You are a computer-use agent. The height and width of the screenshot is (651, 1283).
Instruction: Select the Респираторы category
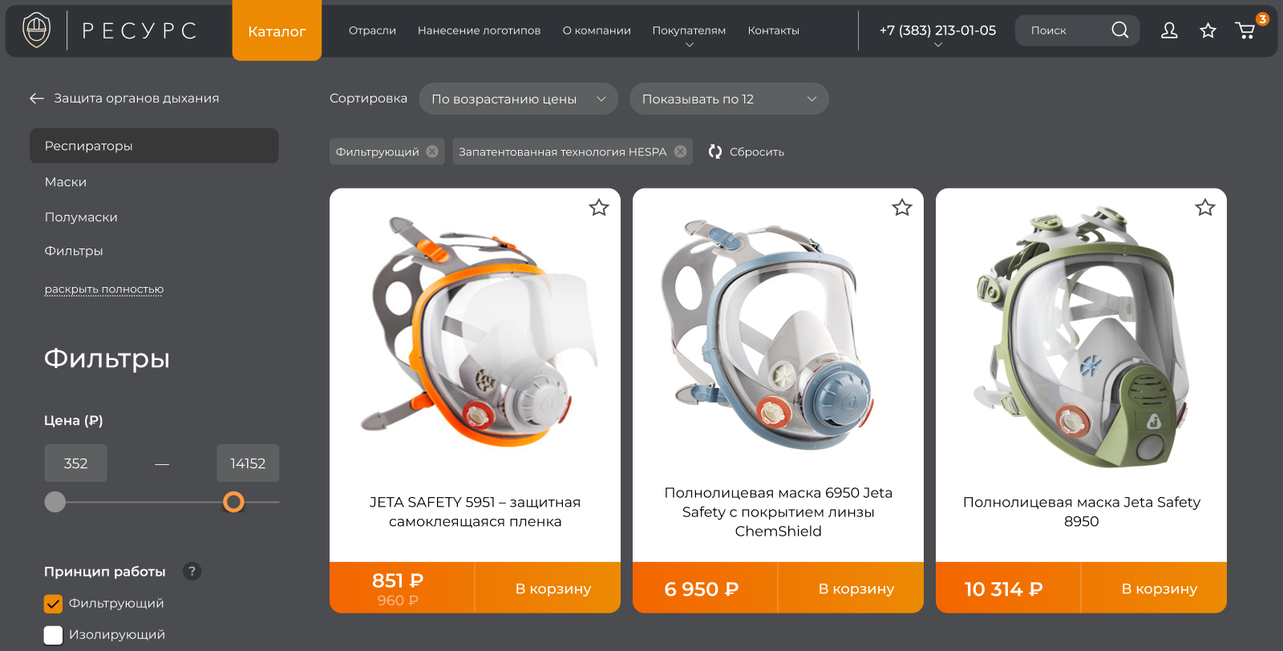[x=154, y=146]
